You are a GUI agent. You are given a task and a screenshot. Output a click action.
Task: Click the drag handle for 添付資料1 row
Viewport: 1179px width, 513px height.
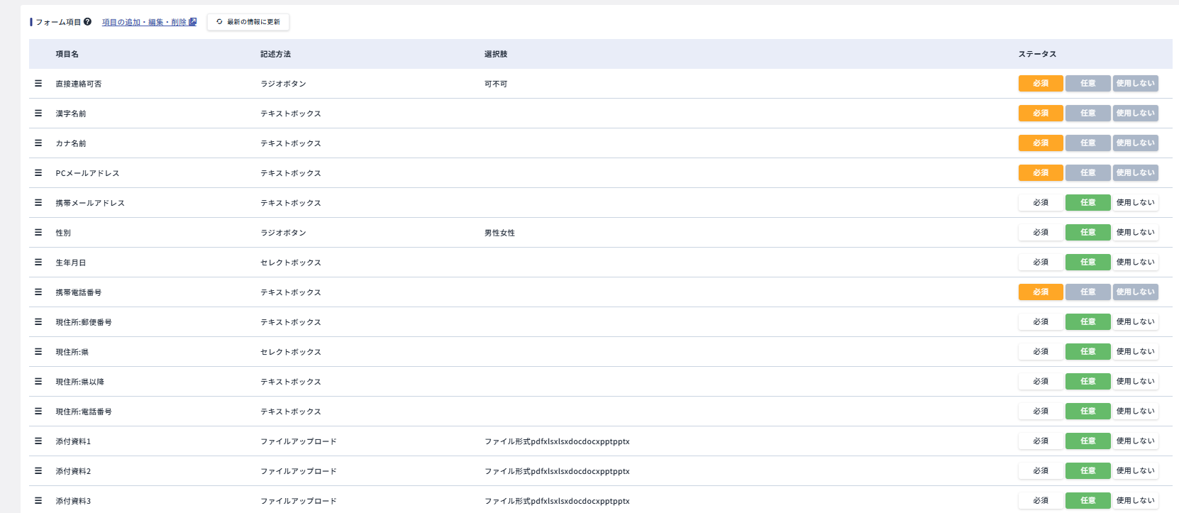38,441
